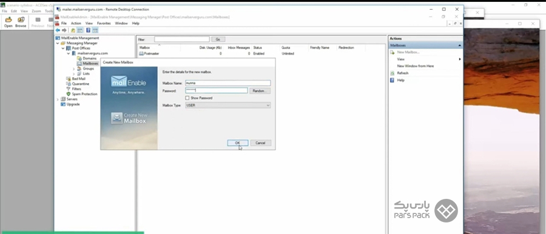Click the Back arrow in the MailEnable toolbar
Screen dimensions: 546x234
[58, 30]
